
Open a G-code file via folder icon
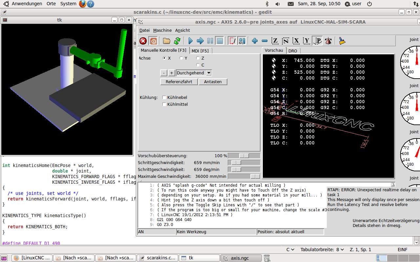pos(167,41)
